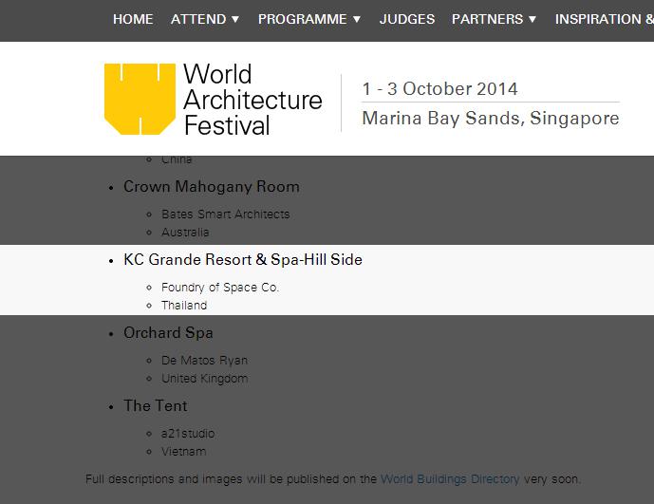Expand the PROGRAMME dropdown arrow
Image resolution: width=654 pixels, height=504 pixels.
pos(357,19)
